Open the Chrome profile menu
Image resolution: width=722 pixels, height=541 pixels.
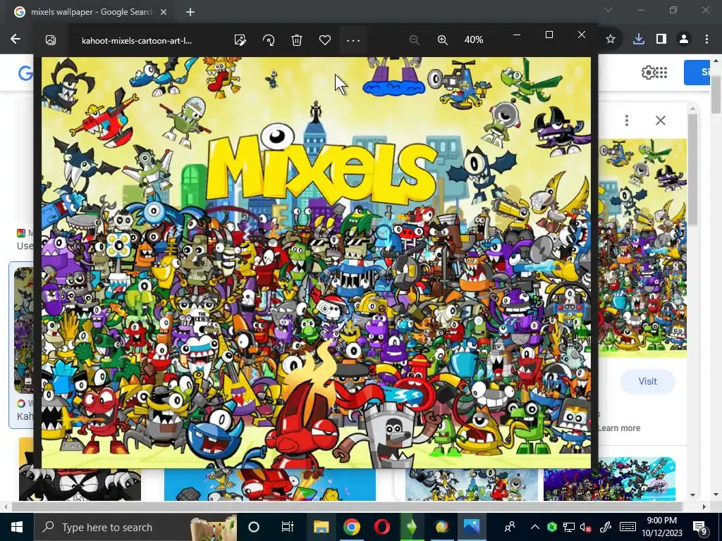click(x=684, y=39)
